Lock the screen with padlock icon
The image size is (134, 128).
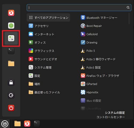(x=11, y=83)
